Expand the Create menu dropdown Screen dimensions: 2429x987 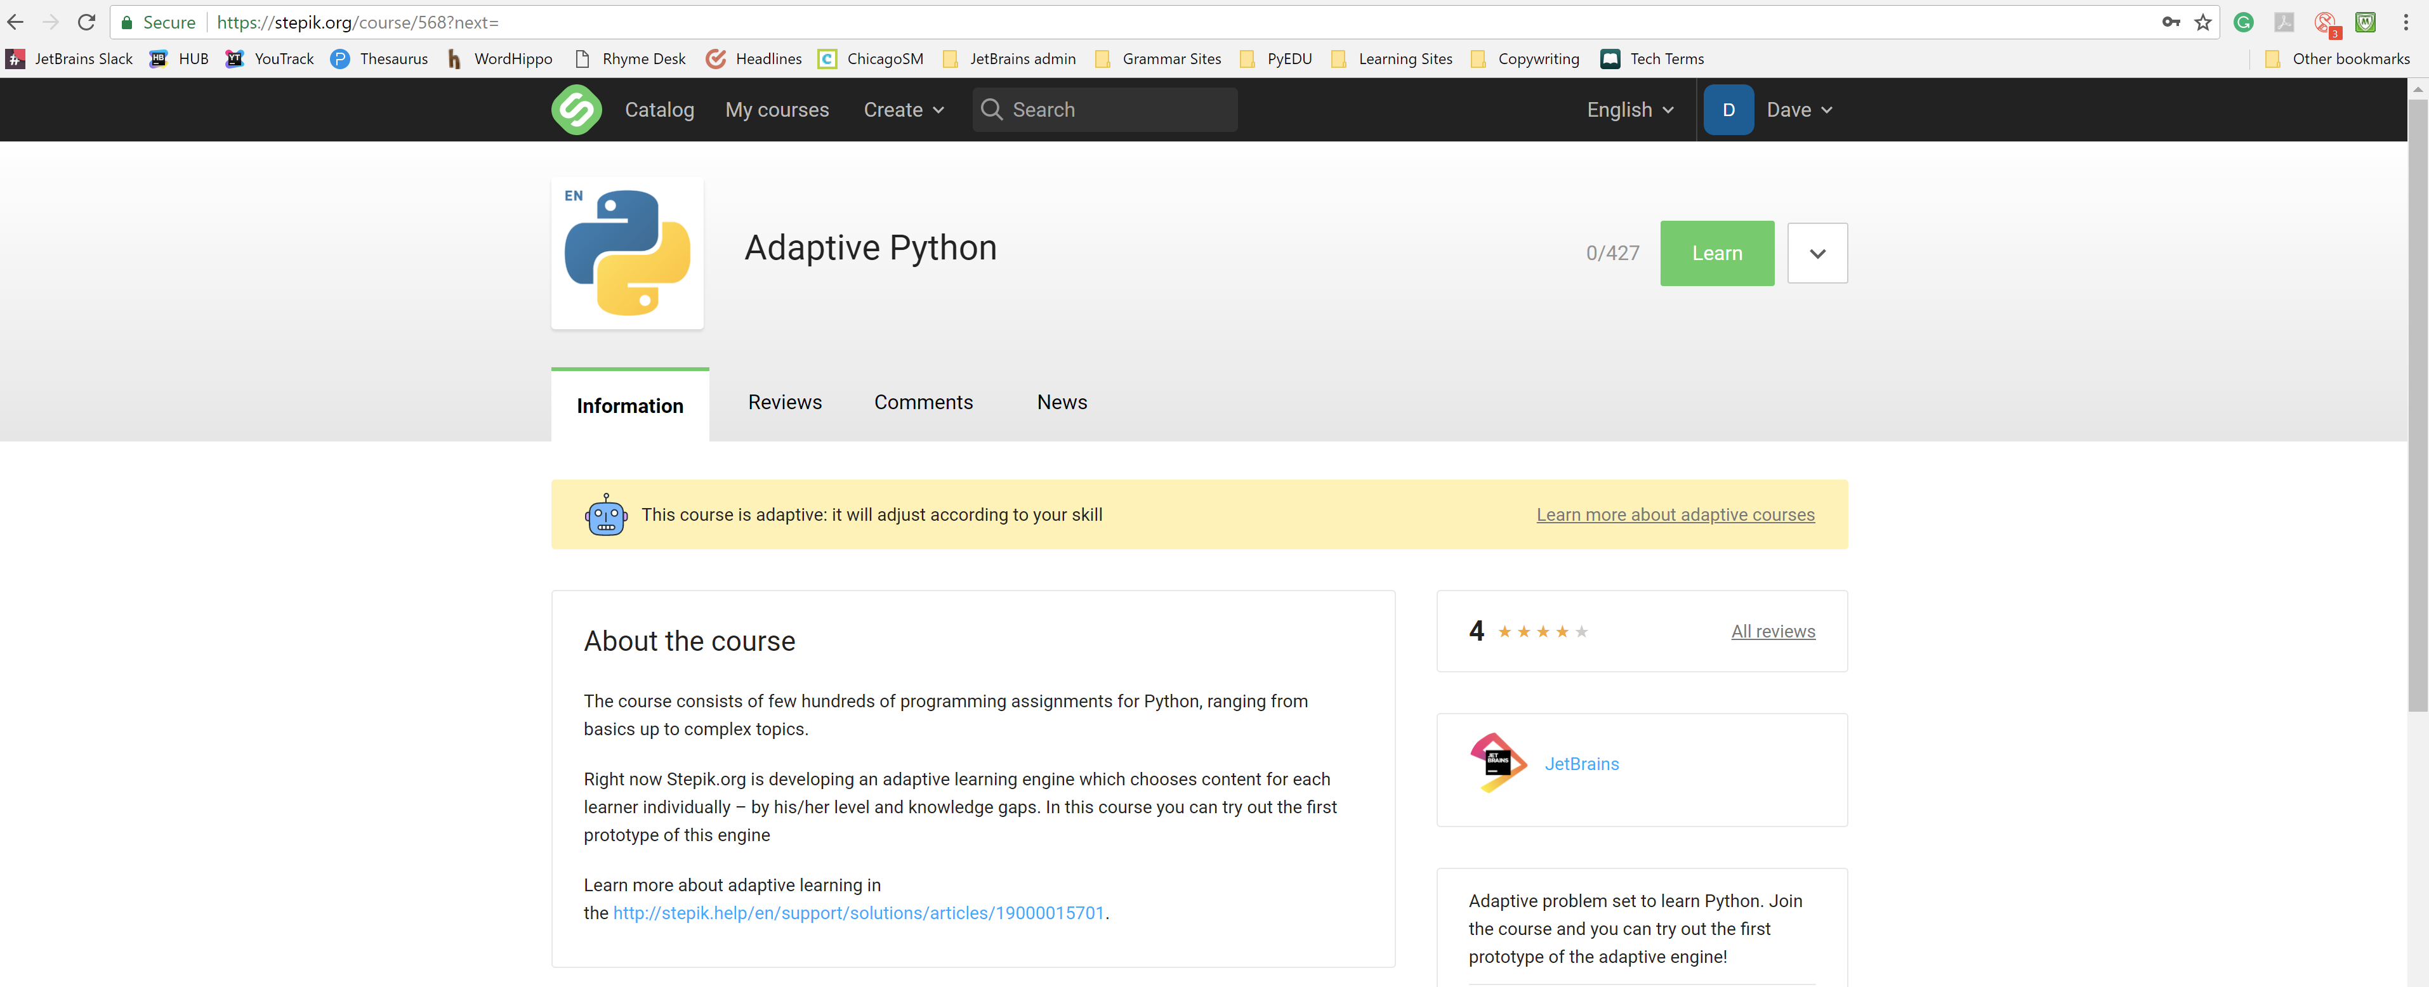tap(903, 108)
